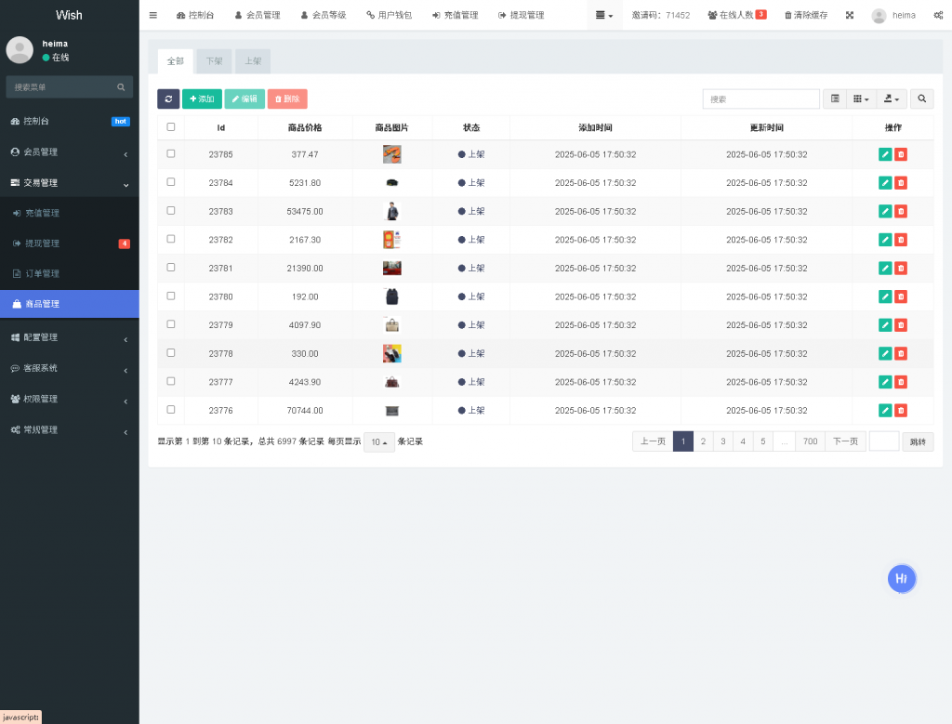Click the fullscreen expand icon in top bar
952x724 pixels.
(x=849, y=15)
